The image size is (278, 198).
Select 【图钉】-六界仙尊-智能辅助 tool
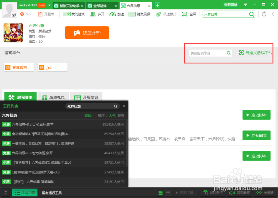(63, 182)
